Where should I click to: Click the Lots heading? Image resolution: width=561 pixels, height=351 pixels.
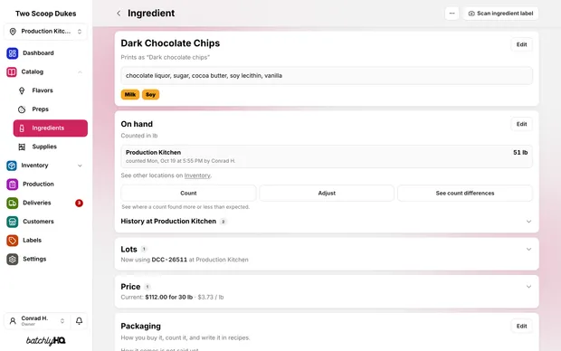click(x=128, y=250)
